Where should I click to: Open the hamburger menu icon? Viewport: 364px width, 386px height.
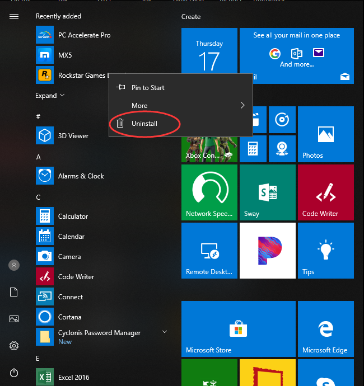click(x=14, y=16)
